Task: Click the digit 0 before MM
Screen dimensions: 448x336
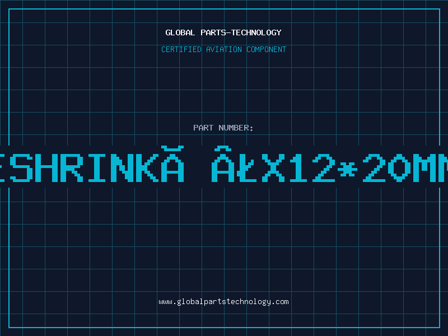Action: 400,167
